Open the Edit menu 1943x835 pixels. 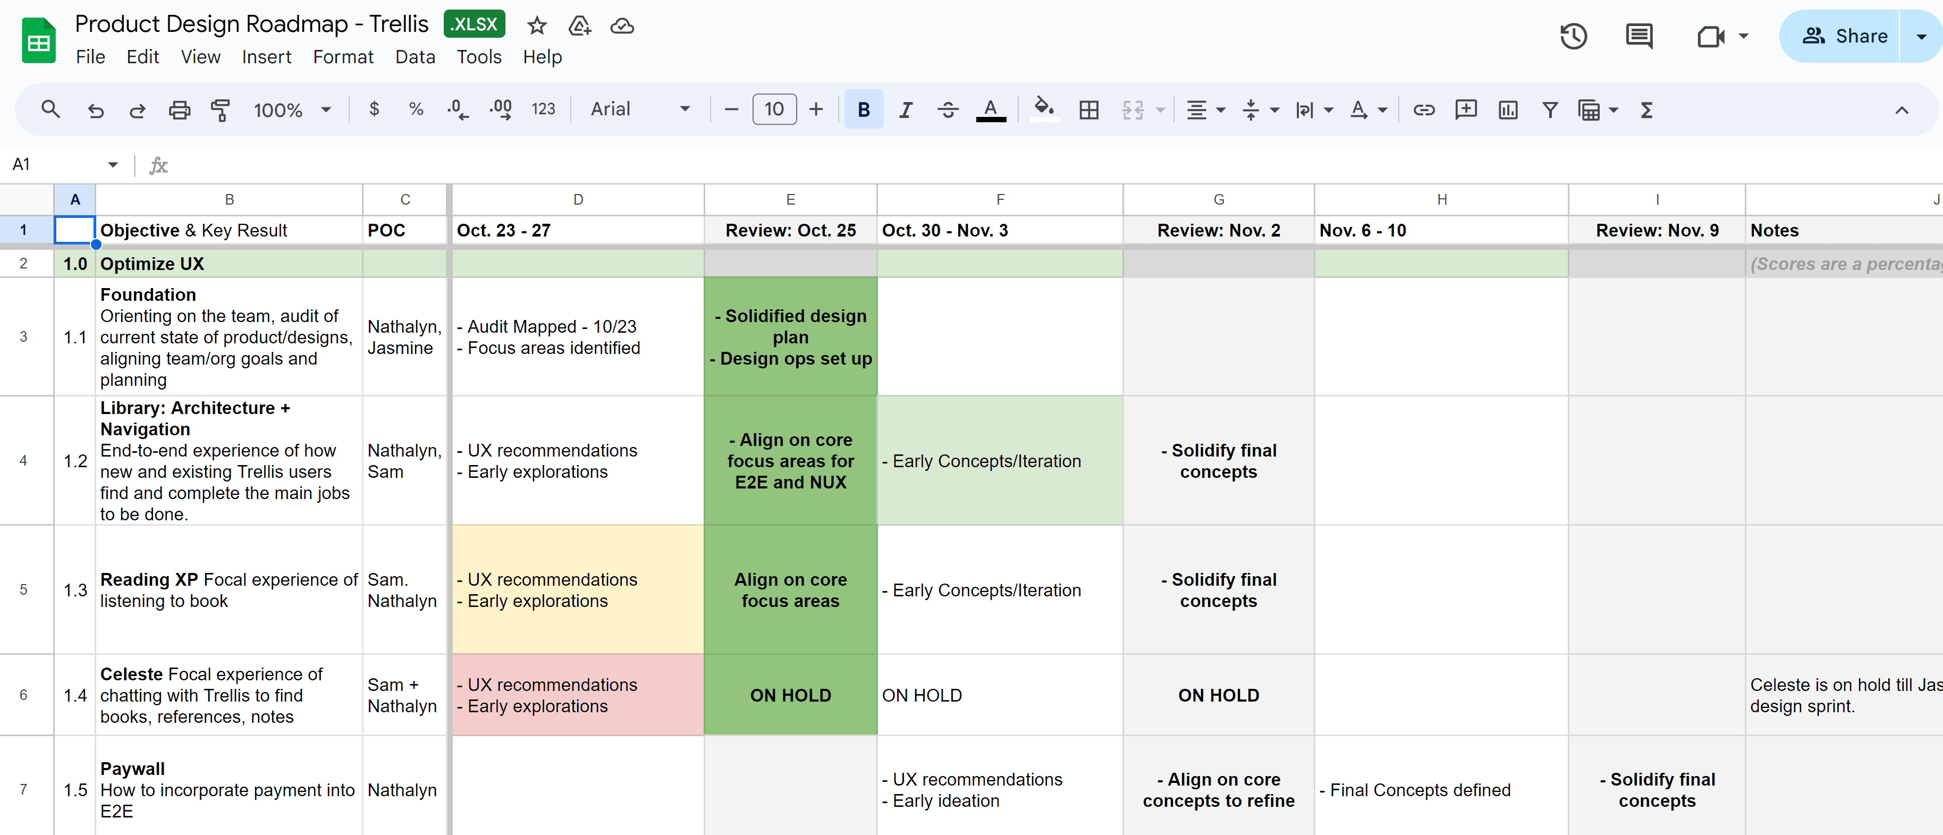click(142, 57)
